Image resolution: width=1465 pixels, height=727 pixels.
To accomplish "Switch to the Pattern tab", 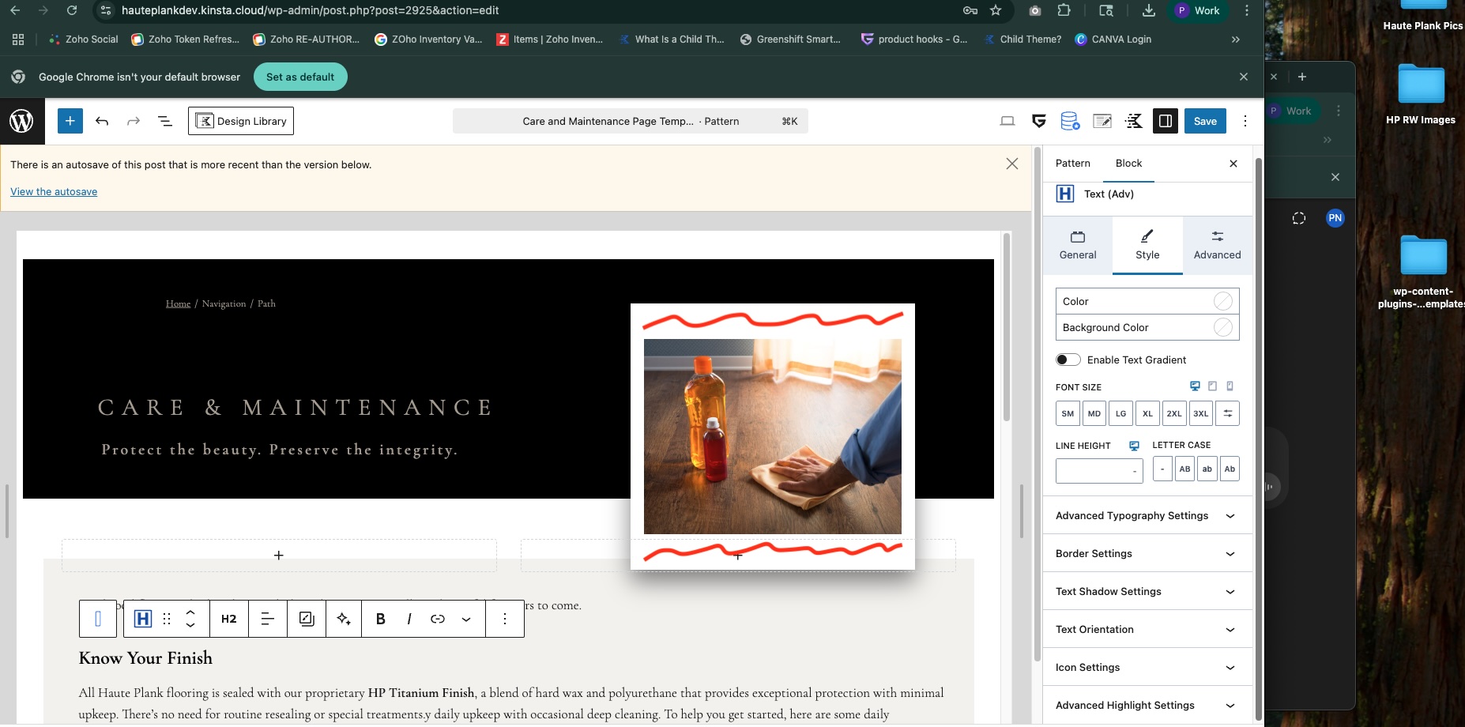I will [x=1073, y=163].
